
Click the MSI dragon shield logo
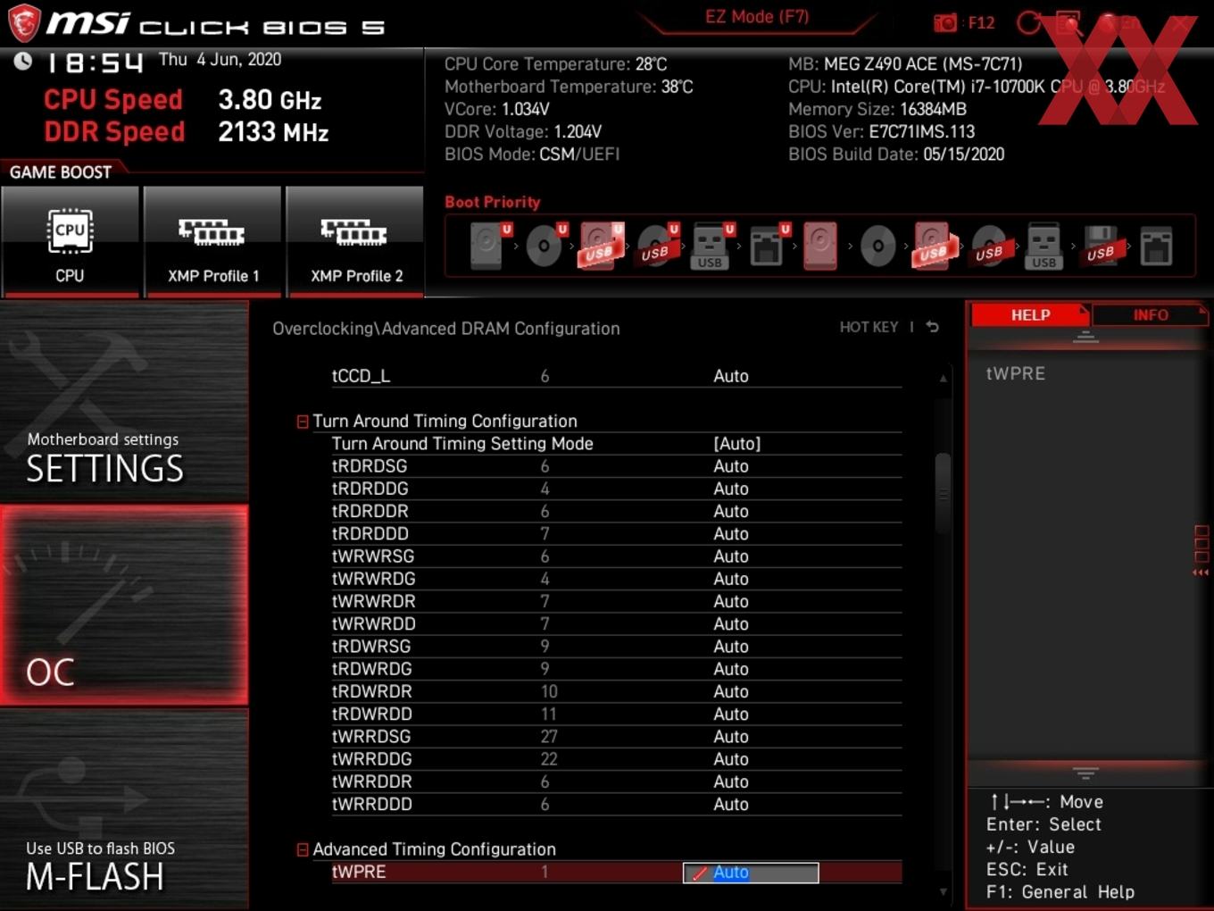pos(23,23)
